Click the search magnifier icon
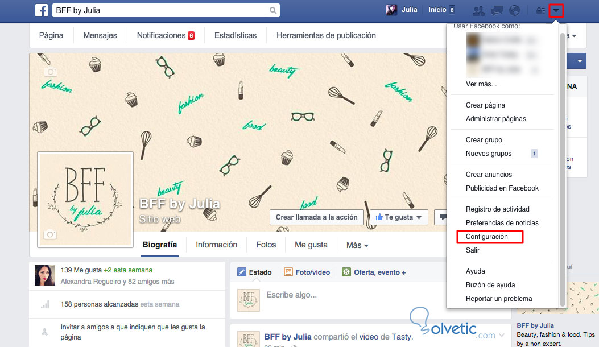 (x=273, y=10)
